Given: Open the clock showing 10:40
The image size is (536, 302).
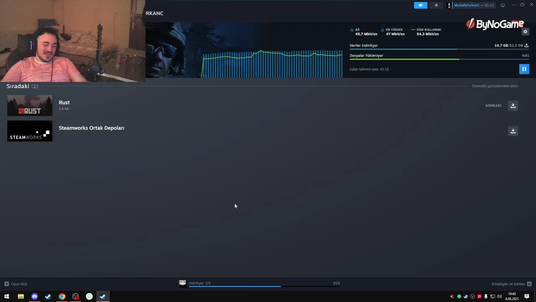Looking at the screenshot, I should click(x=512, y=297).
